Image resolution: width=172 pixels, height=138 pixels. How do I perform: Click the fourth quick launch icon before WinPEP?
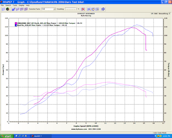click(26, 136)
